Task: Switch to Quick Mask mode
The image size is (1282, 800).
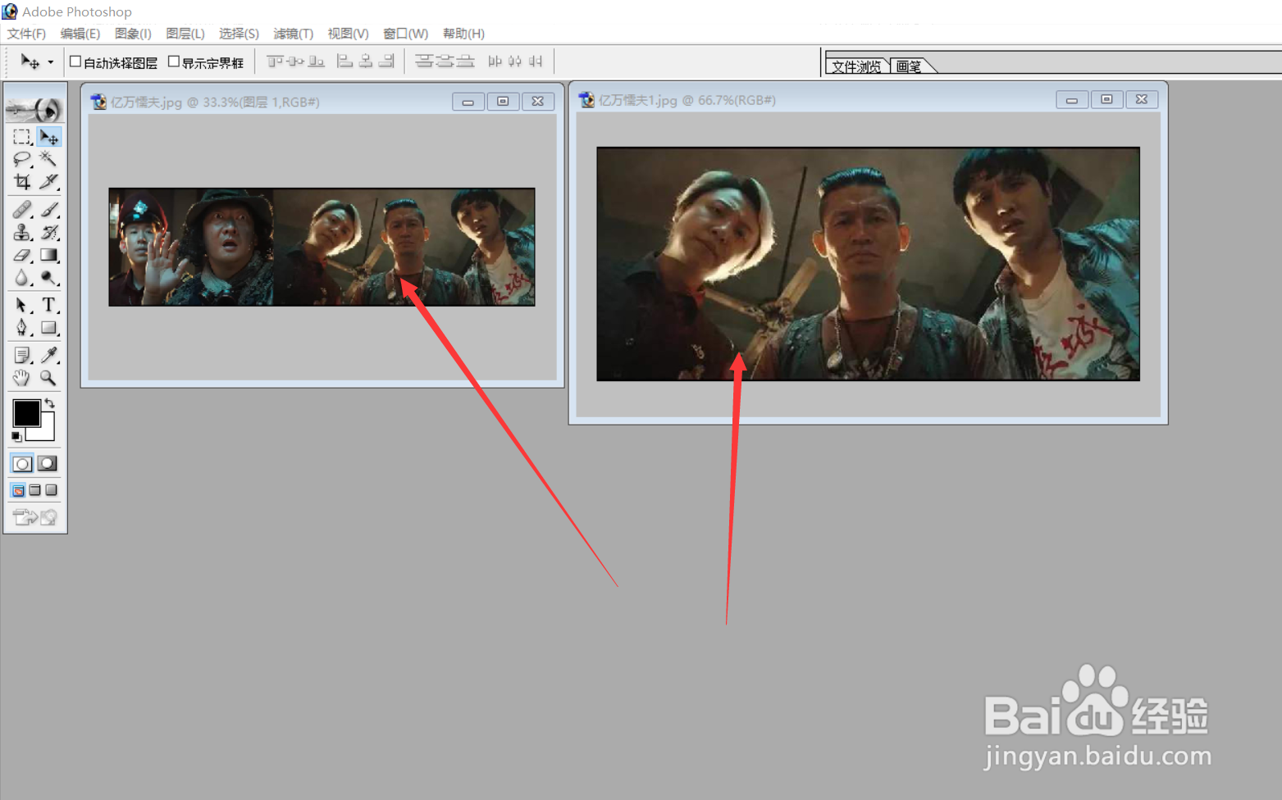Action: click(x=48, y=464)
